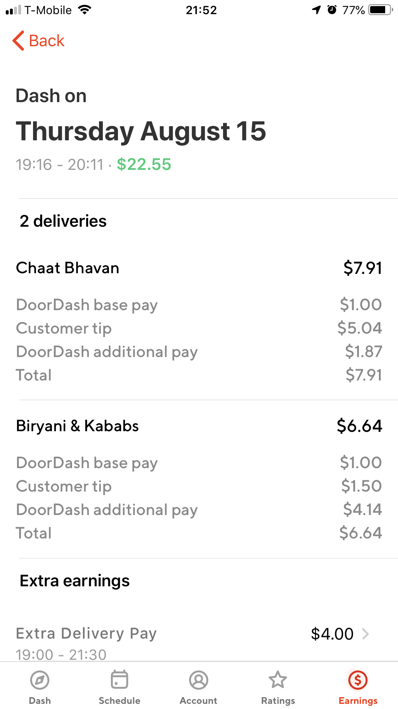The width and height of the screenshot is (398, 709).
Task: Switch to the Schedule tab label
Action: [119, 701]
